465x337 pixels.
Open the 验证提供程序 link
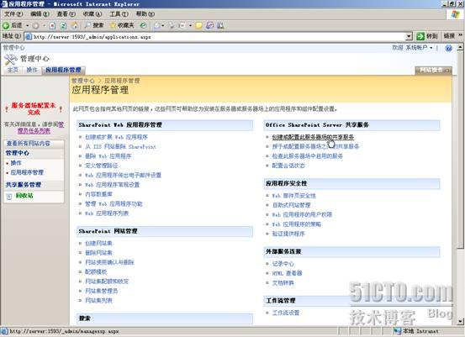[x=288, y=234]
